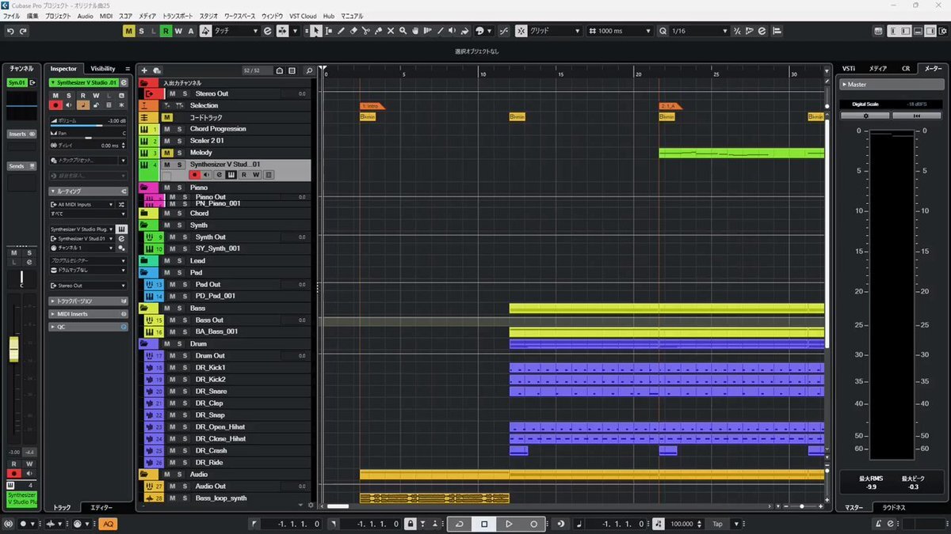Open the VST Cloud menu

303,16
